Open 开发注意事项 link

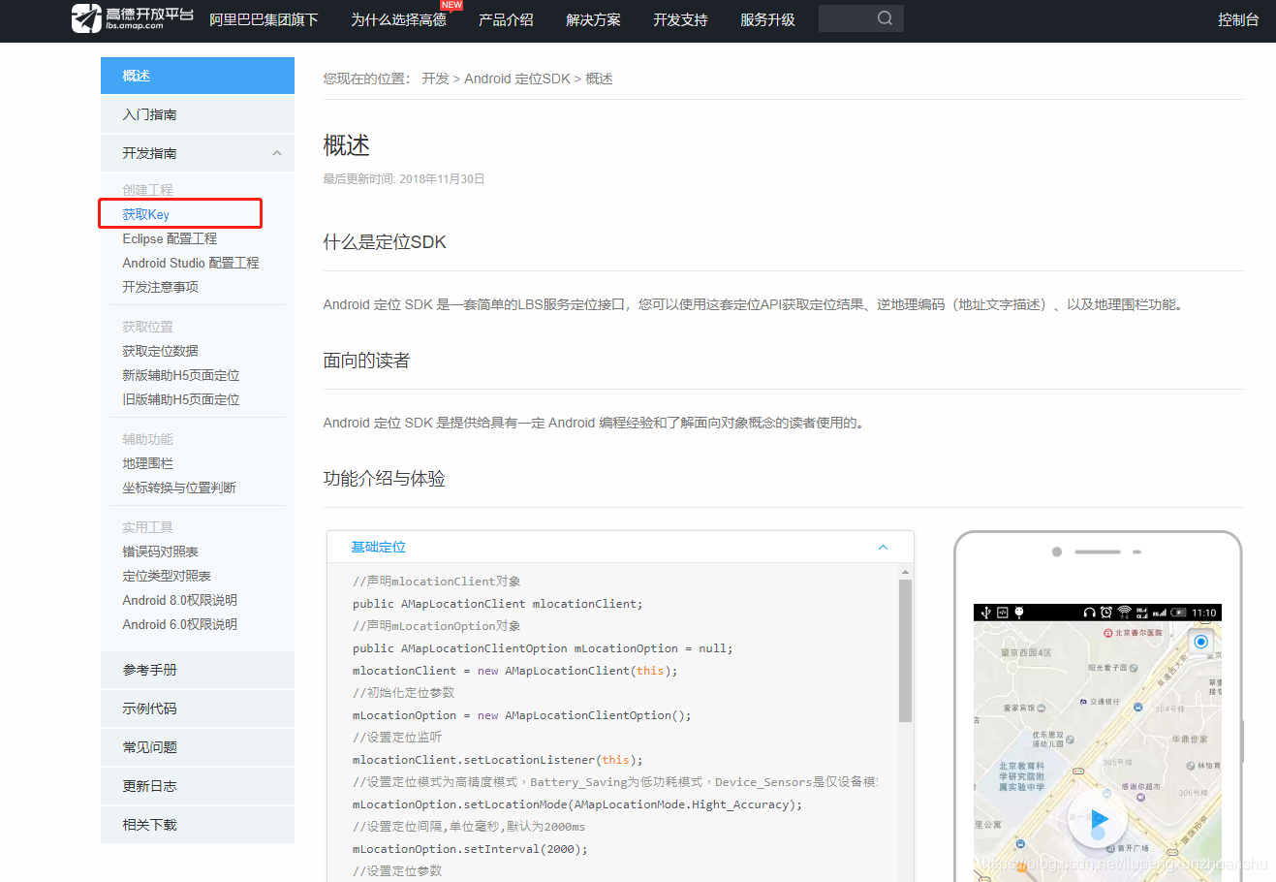coord(160,287)
